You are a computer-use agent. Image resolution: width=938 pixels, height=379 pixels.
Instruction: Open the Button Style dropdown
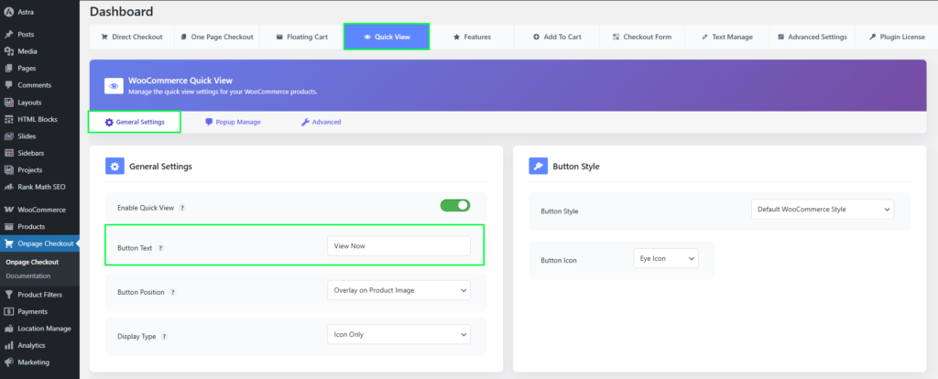point(822,210)
